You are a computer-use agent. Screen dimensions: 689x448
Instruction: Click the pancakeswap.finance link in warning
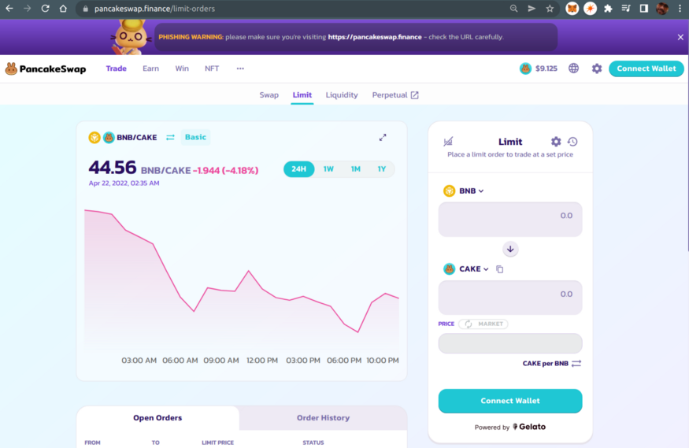point(375,37)
